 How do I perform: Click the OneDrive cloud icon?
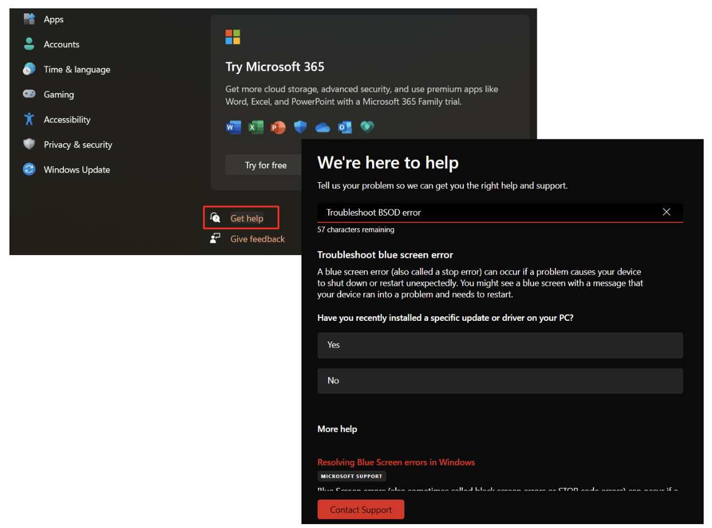tap(323, 128)
